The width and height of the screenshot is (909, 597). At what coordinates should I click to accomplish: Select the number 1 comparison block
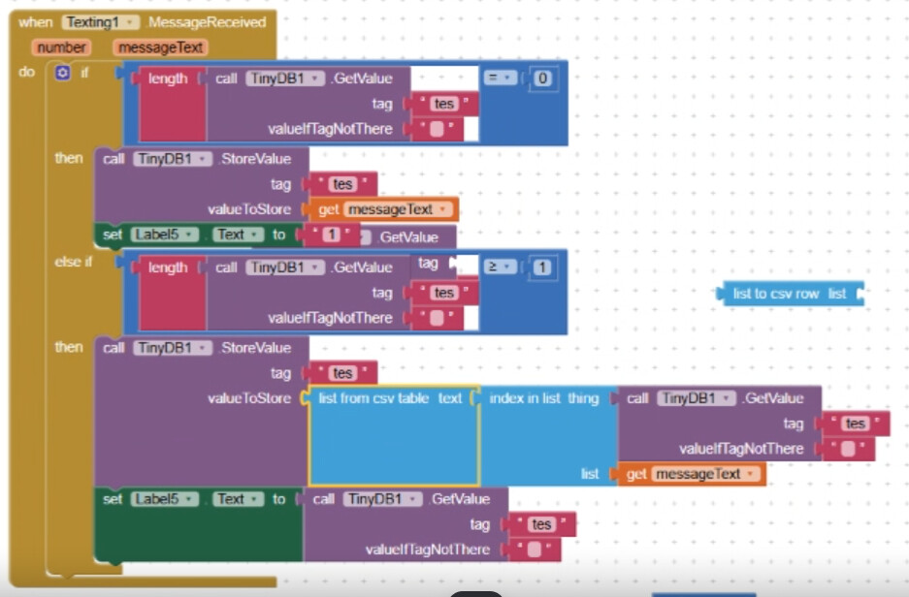(x=542, y=267)
